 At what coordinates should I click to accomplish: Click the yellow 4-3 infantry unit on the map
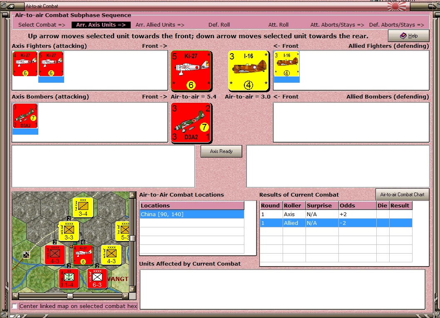click(112, 255)
